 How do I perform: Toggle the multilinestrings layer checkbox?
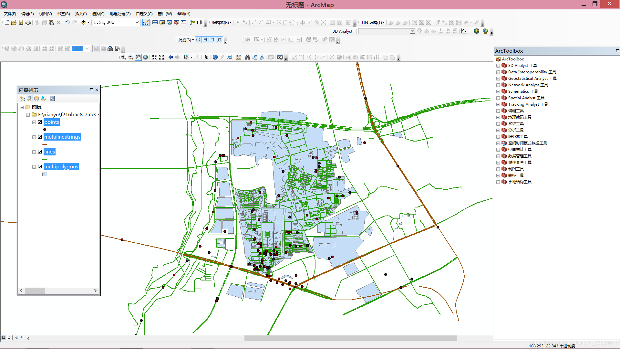pos(40,137)
